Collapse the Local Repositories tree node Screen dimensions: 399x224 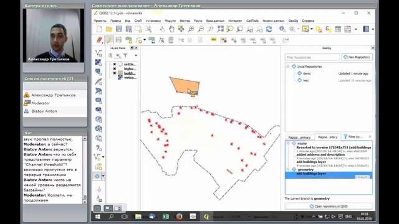point(288,67)
